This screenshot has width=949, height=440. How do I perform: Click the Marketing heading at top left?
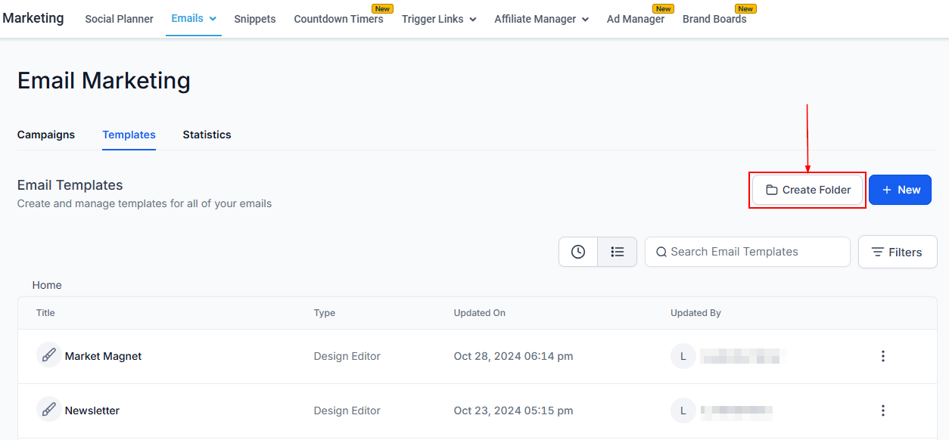[x=33, y=17]
